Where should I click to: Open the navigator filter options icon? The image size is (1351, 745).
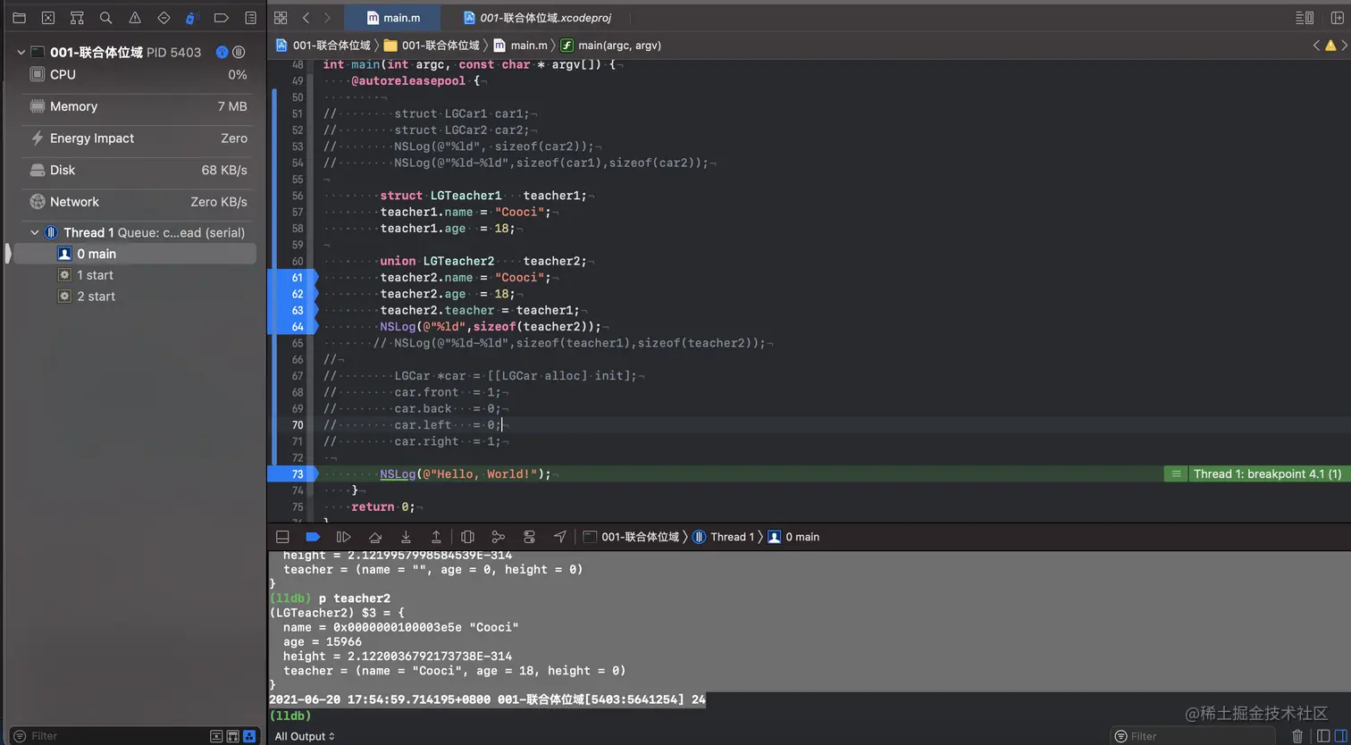20,736
